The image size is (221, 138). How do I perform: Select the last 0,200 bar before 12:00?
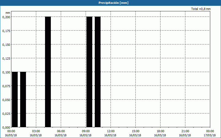98,72
